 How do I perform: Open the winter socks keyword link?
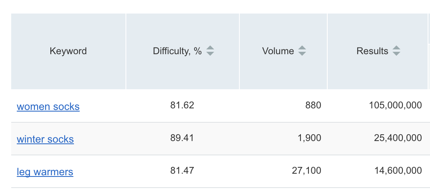[45, 139]
